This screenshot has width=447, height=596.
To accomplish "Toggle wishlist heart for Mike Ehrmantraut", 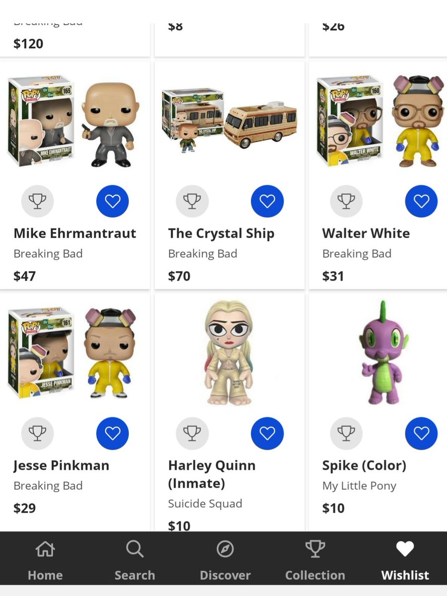I will (x=112, y=201).
